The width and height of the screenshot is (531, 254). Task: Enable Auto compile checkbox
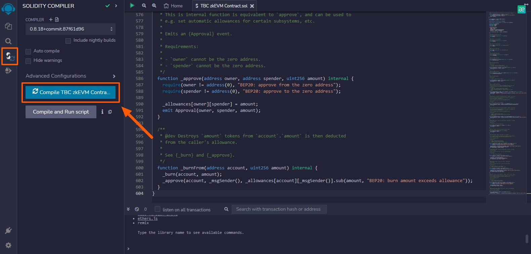coord(28,51)
